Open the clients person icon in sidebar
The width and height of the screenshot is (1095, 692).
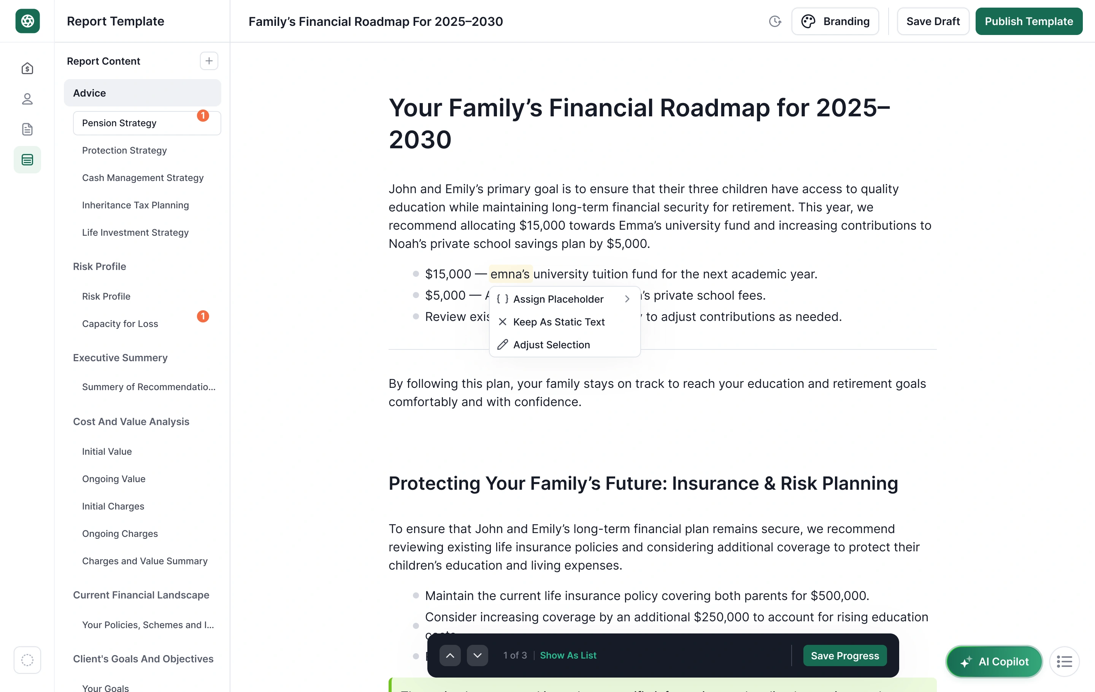coord(27,99)
